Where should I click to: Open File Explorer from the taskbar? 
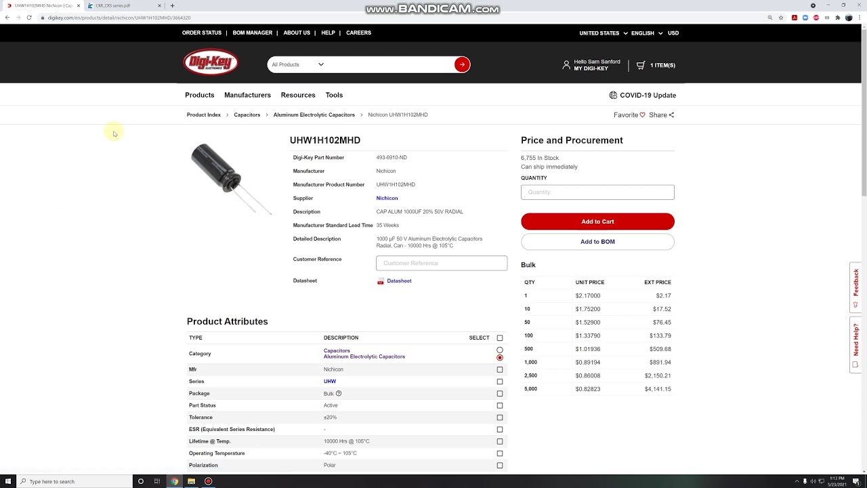tap(191, 481)
